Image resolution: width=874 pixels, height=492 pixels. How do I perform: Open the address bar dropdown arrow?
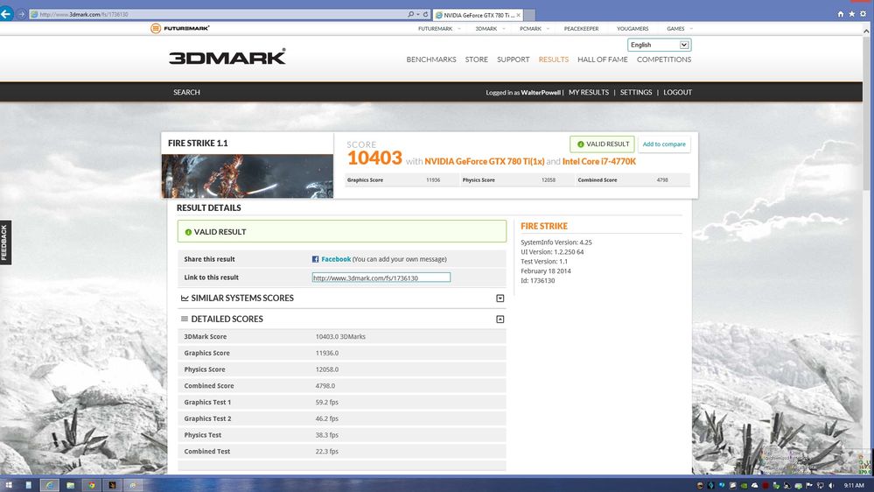(418, 14)
